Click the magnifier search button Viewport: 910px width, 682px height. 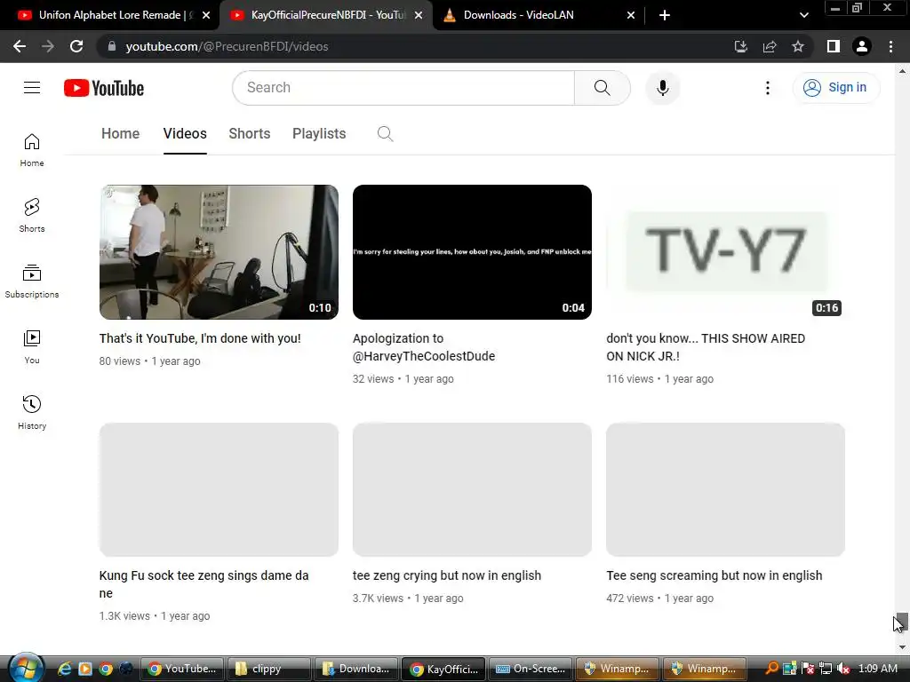602,88
